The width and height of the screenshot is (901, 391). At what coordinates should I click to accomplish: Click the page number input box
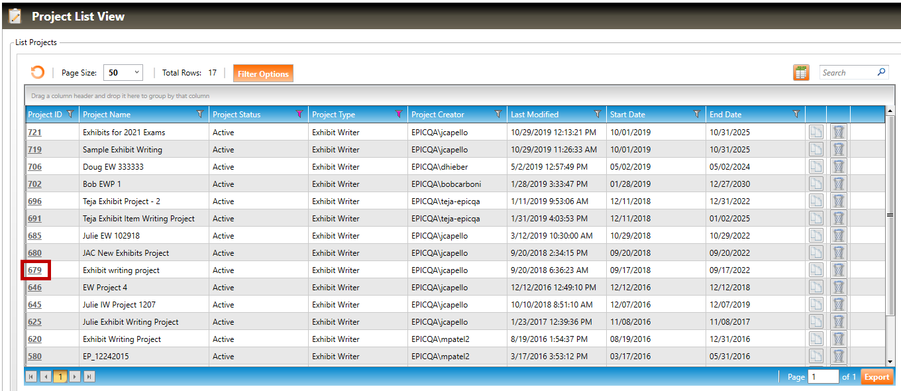click(x=823, y=376)
